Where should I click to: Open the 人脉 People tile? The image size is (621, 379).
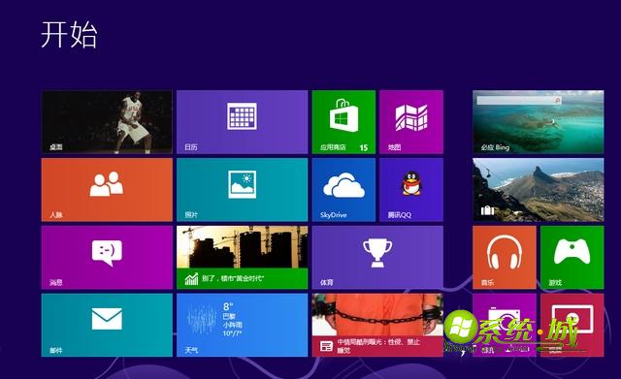point(107,190)
